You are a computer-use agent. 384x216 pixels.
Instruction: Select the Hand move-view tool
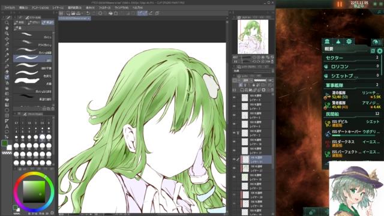[7, 28]
